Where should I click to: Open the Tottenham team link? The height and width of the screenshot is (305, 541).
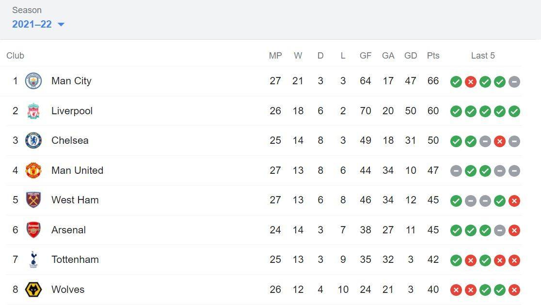pos(75,259)
